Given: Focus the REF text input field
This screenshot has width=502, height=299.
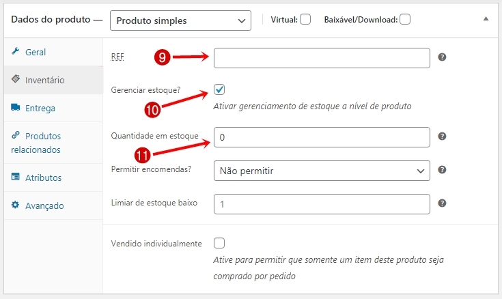Looking at the screenshot, I should [x=322, y=58].
